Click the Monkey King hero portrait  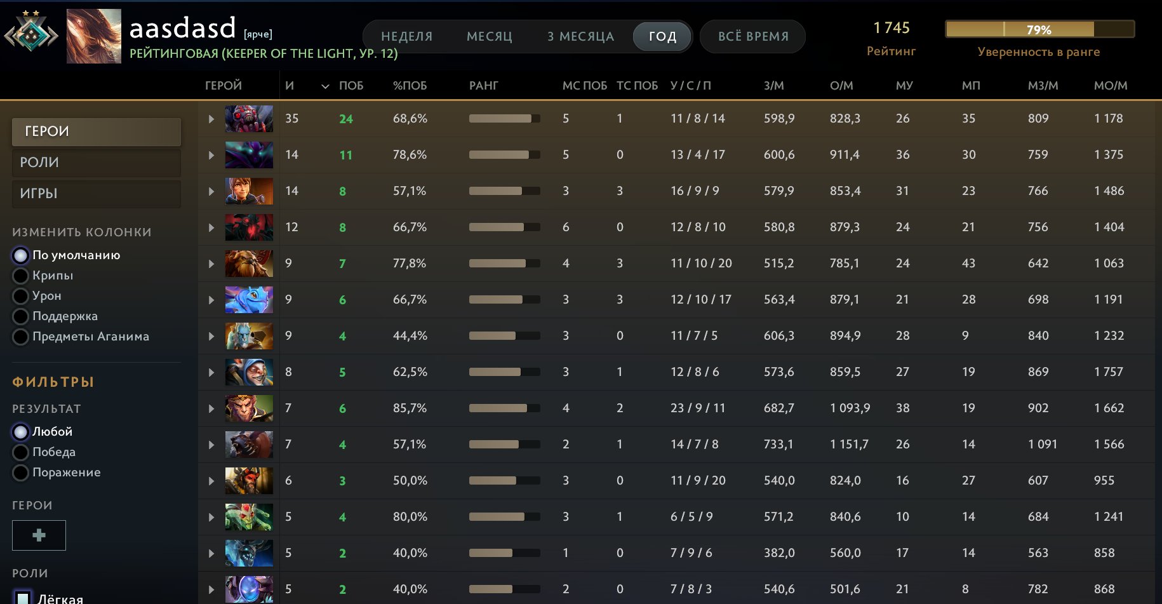[249, 408]
